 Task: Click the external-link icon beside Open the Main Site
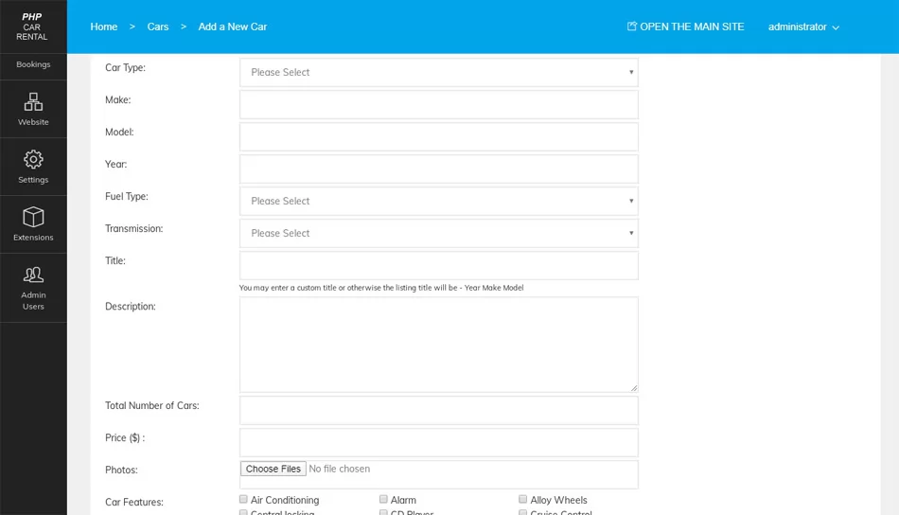point(631,26)
